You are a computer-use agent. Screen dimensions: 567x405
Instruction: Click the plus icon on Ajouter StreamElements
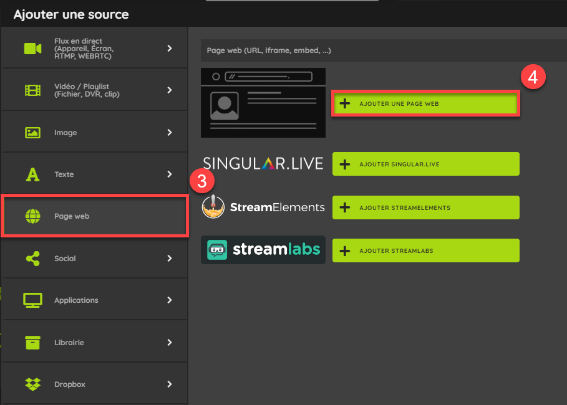click(x=344, y=207)
